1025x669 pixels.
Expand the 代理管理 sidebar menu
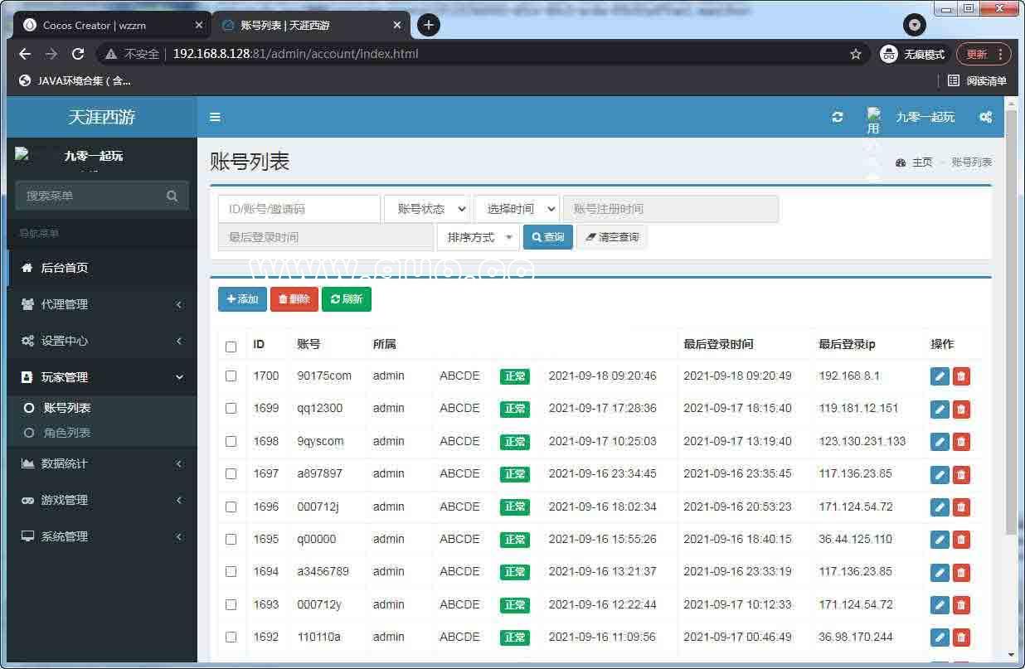click(x=101, y=304)
